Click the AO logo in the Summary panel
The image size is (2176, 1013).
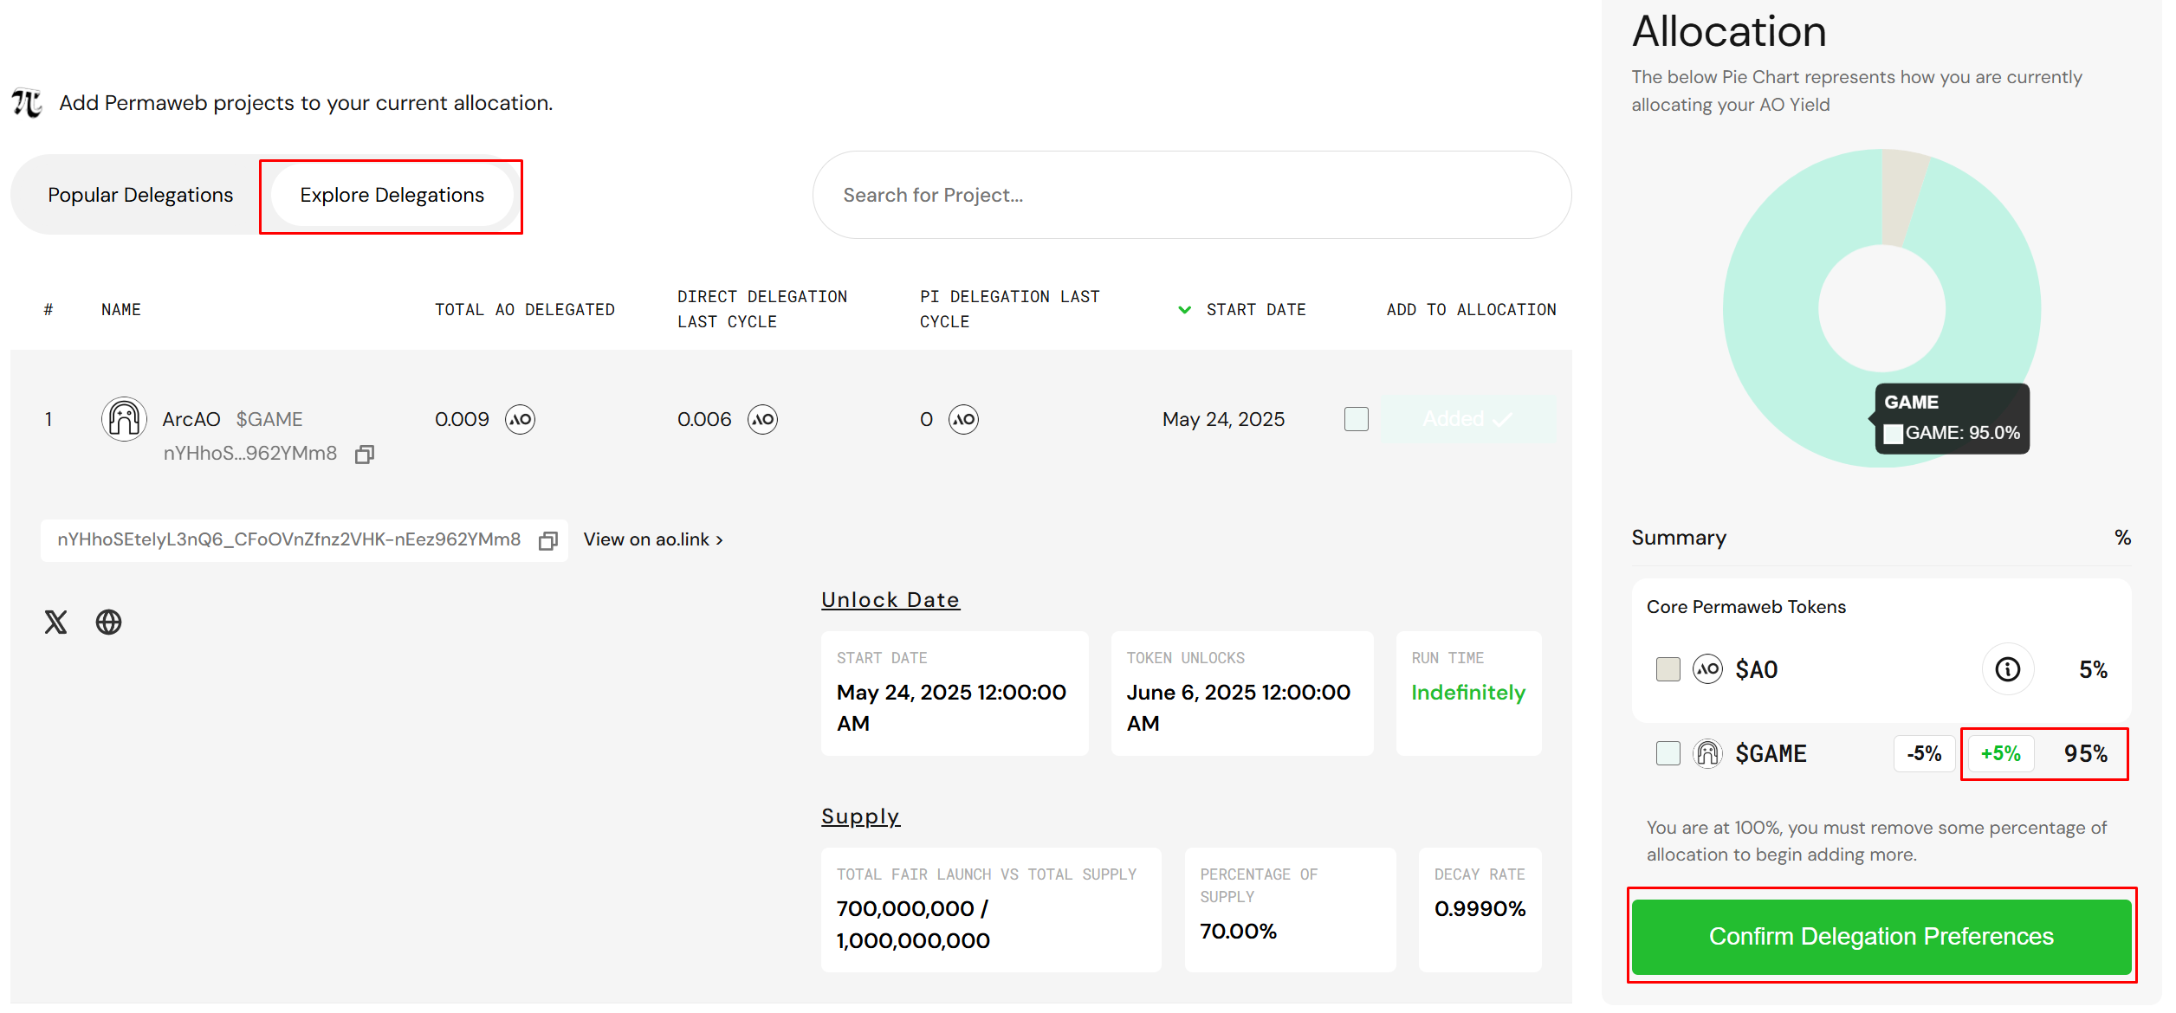coord(1707,668)
